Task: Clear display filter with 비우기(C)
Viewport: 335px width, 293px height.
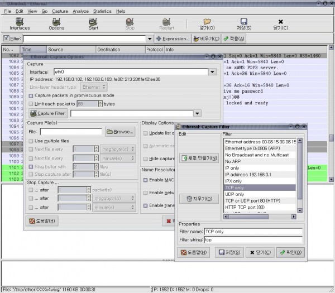Action: (206, 39)
